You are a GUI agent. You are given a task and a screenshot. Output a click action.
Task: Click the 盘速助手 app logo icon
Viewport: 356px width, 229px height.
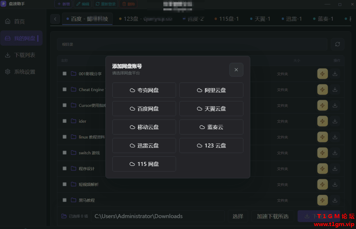point(4,4)
